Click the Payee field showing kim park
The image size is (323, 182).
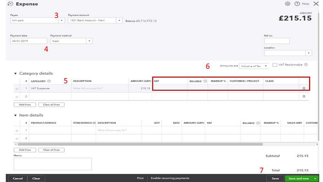(x=34, y=20)
